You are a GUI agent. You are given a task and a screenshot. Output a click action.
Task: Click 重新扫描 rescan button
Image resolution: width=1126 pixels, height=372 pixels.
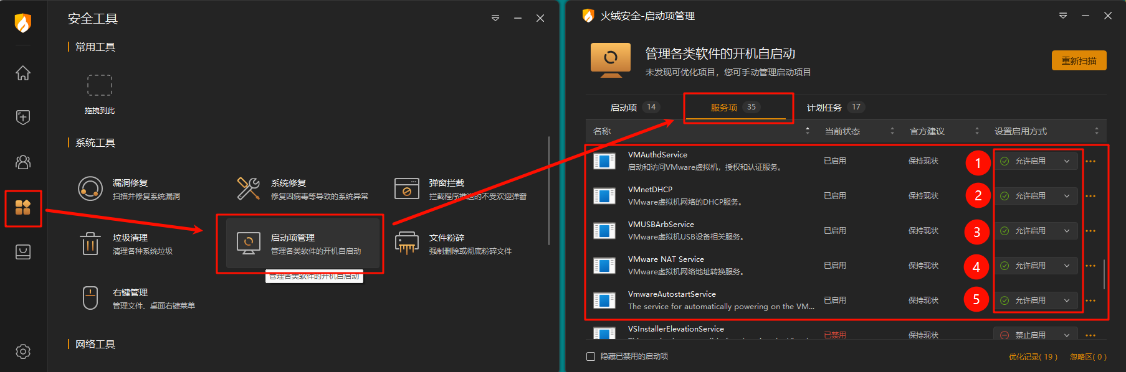click(1079, 60)
